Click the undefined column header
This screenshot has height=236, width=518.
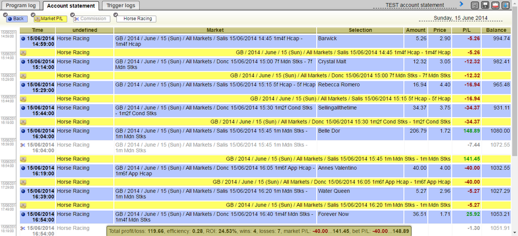tap(84, 30)
